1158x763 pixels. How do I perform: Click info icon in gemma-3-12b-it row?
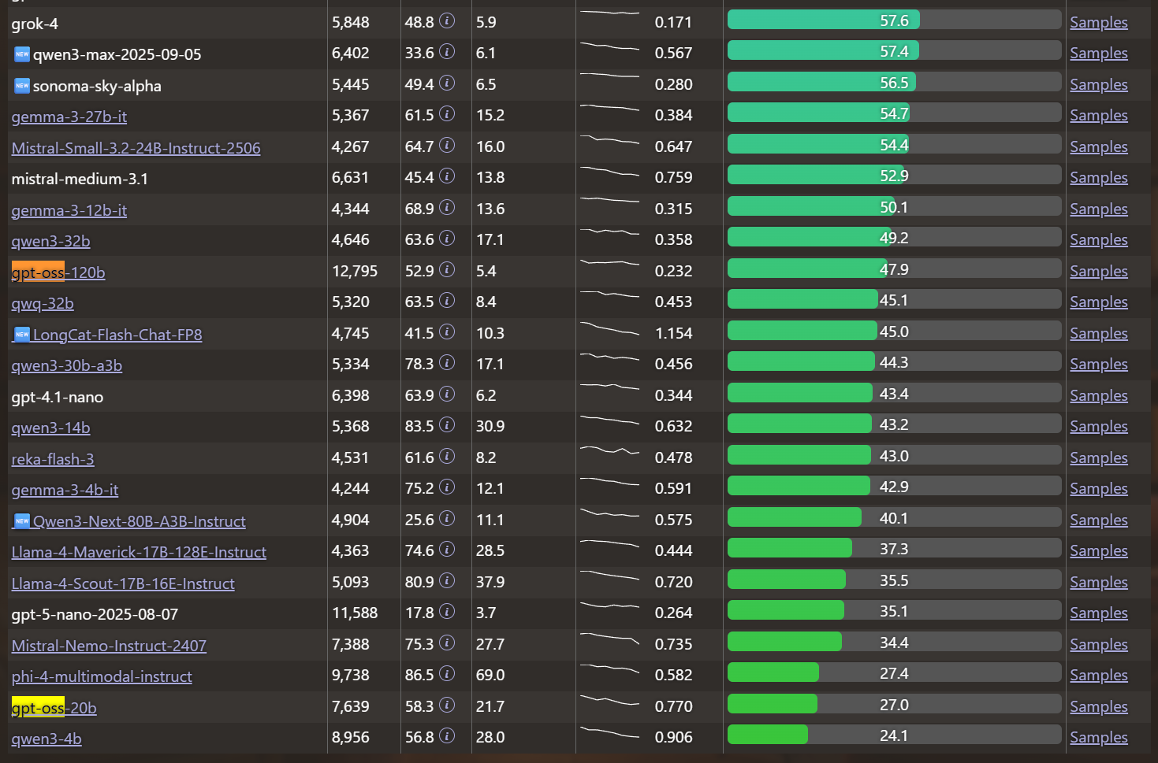point(447,207)
